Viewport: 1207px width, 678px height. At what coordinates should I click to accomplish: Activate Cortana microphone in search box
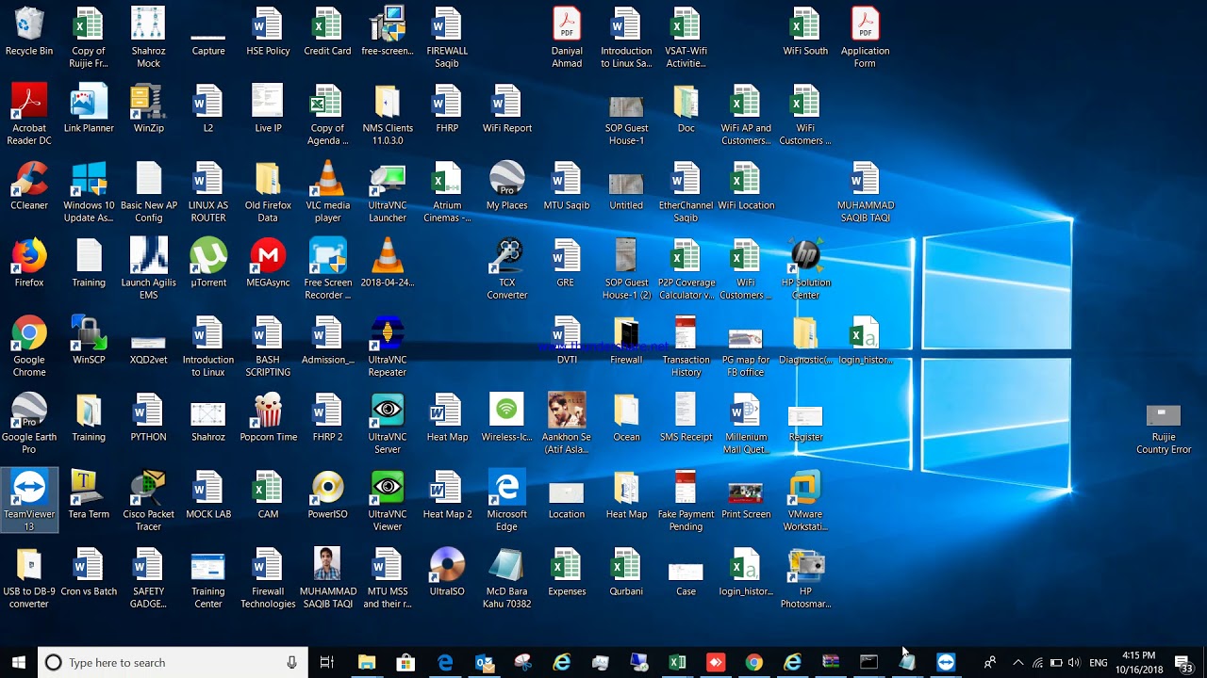[x=292, y=663]
